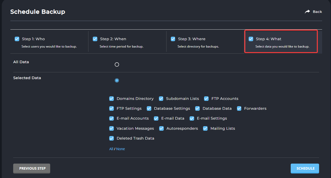Toggle the Step 4: What checkbox

tap(251, 39)
